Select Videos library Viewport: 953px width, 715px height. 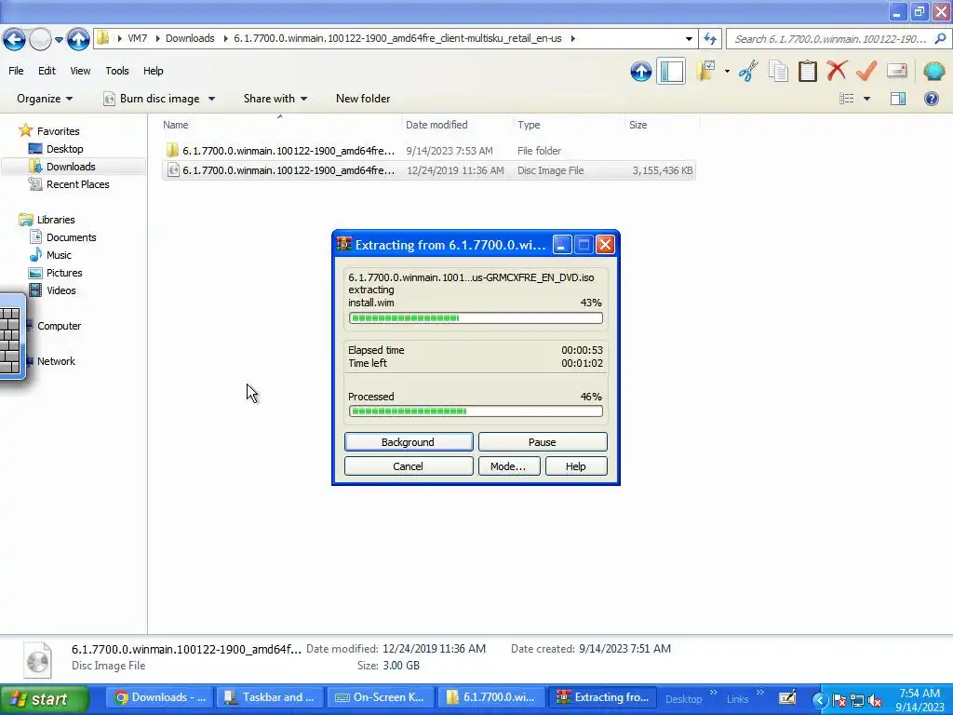coord(60,290)
